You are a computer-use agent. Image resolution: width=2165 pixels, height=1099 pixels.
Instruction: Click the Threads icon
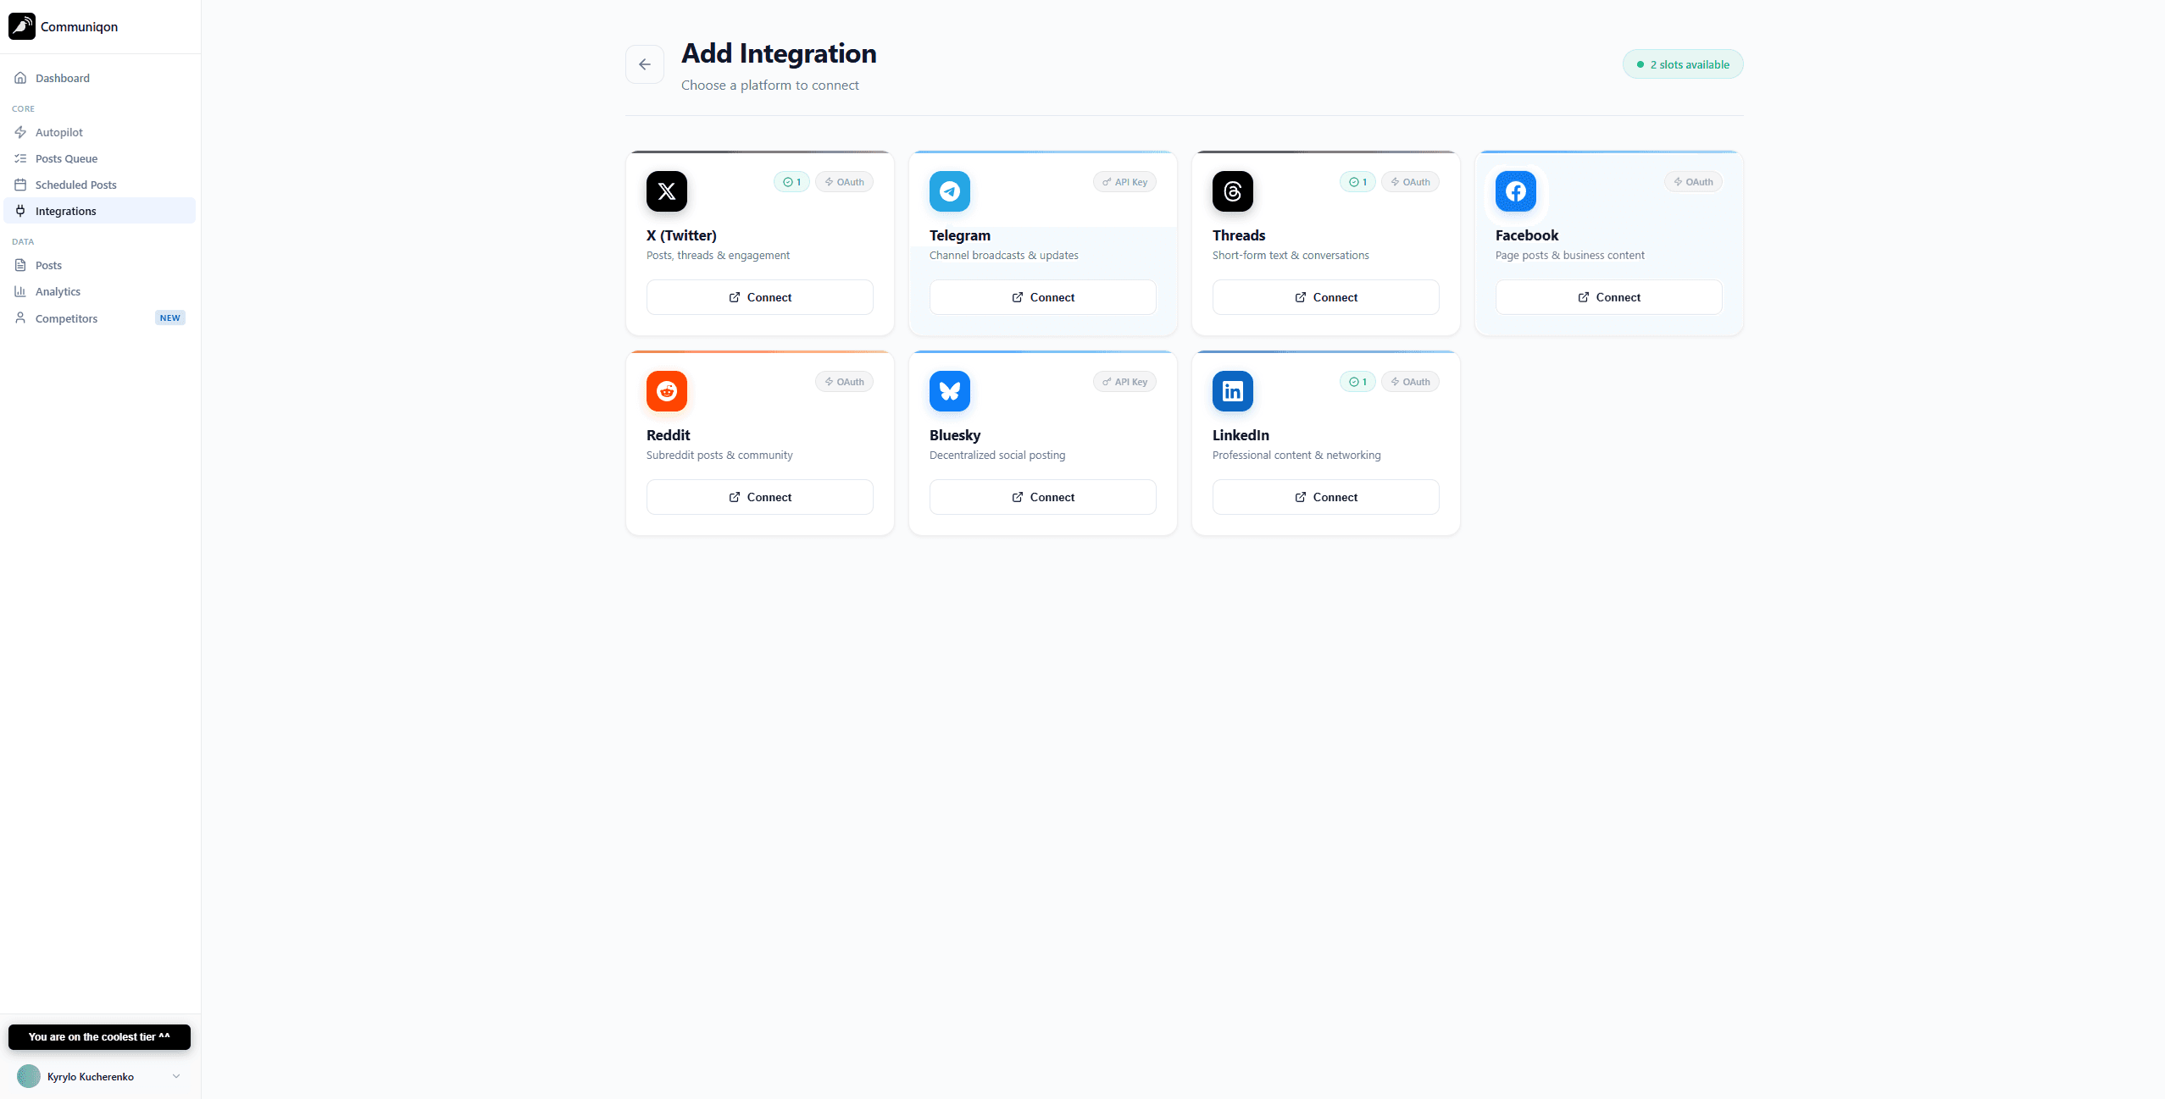[1233, 191]
